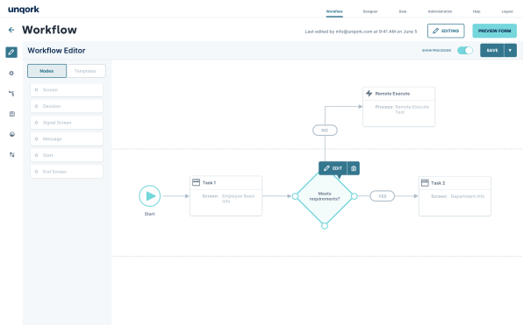Open the Help menu item
This screenshot has height=325, width=523.
[x=476, y=11]
